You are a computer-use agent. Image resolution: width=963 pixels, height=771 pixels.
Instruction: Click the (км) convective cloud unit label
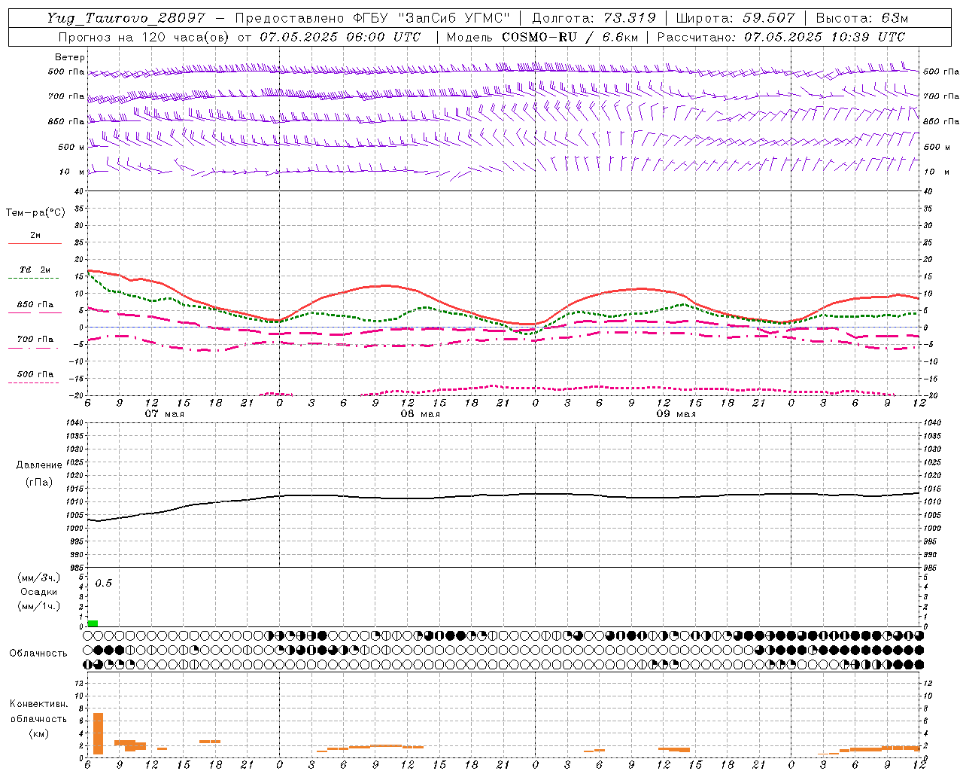coord(39,734)
